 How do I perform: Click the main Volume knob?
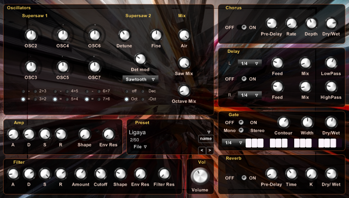click(200, 176)
